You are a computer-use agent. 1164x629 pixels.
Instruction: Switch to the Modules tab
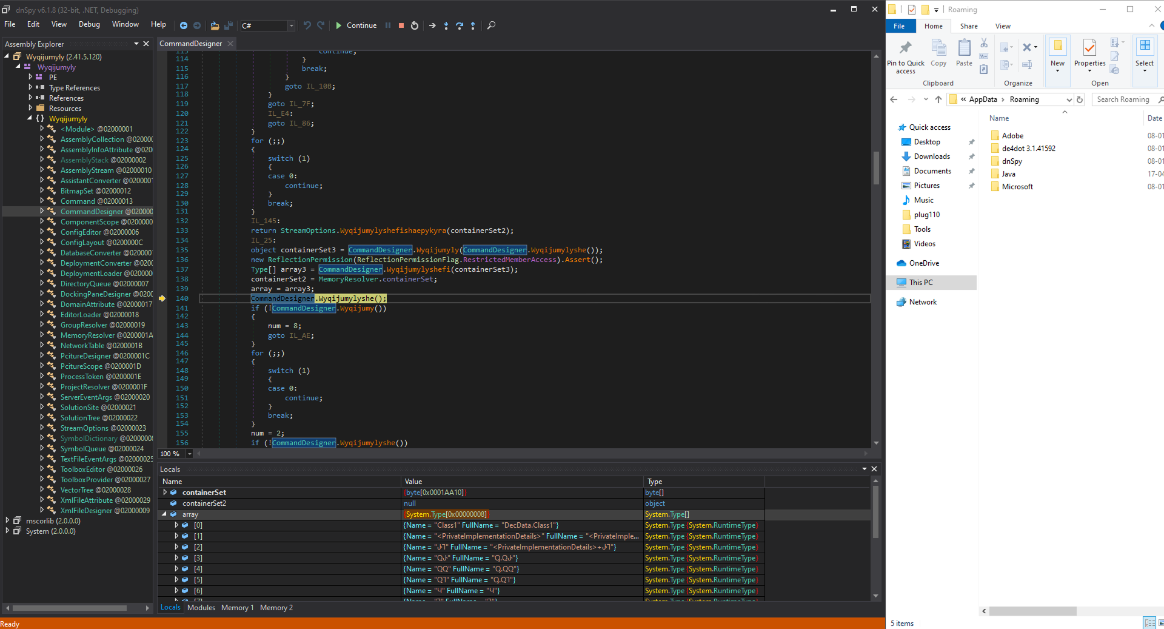point(201,608)
